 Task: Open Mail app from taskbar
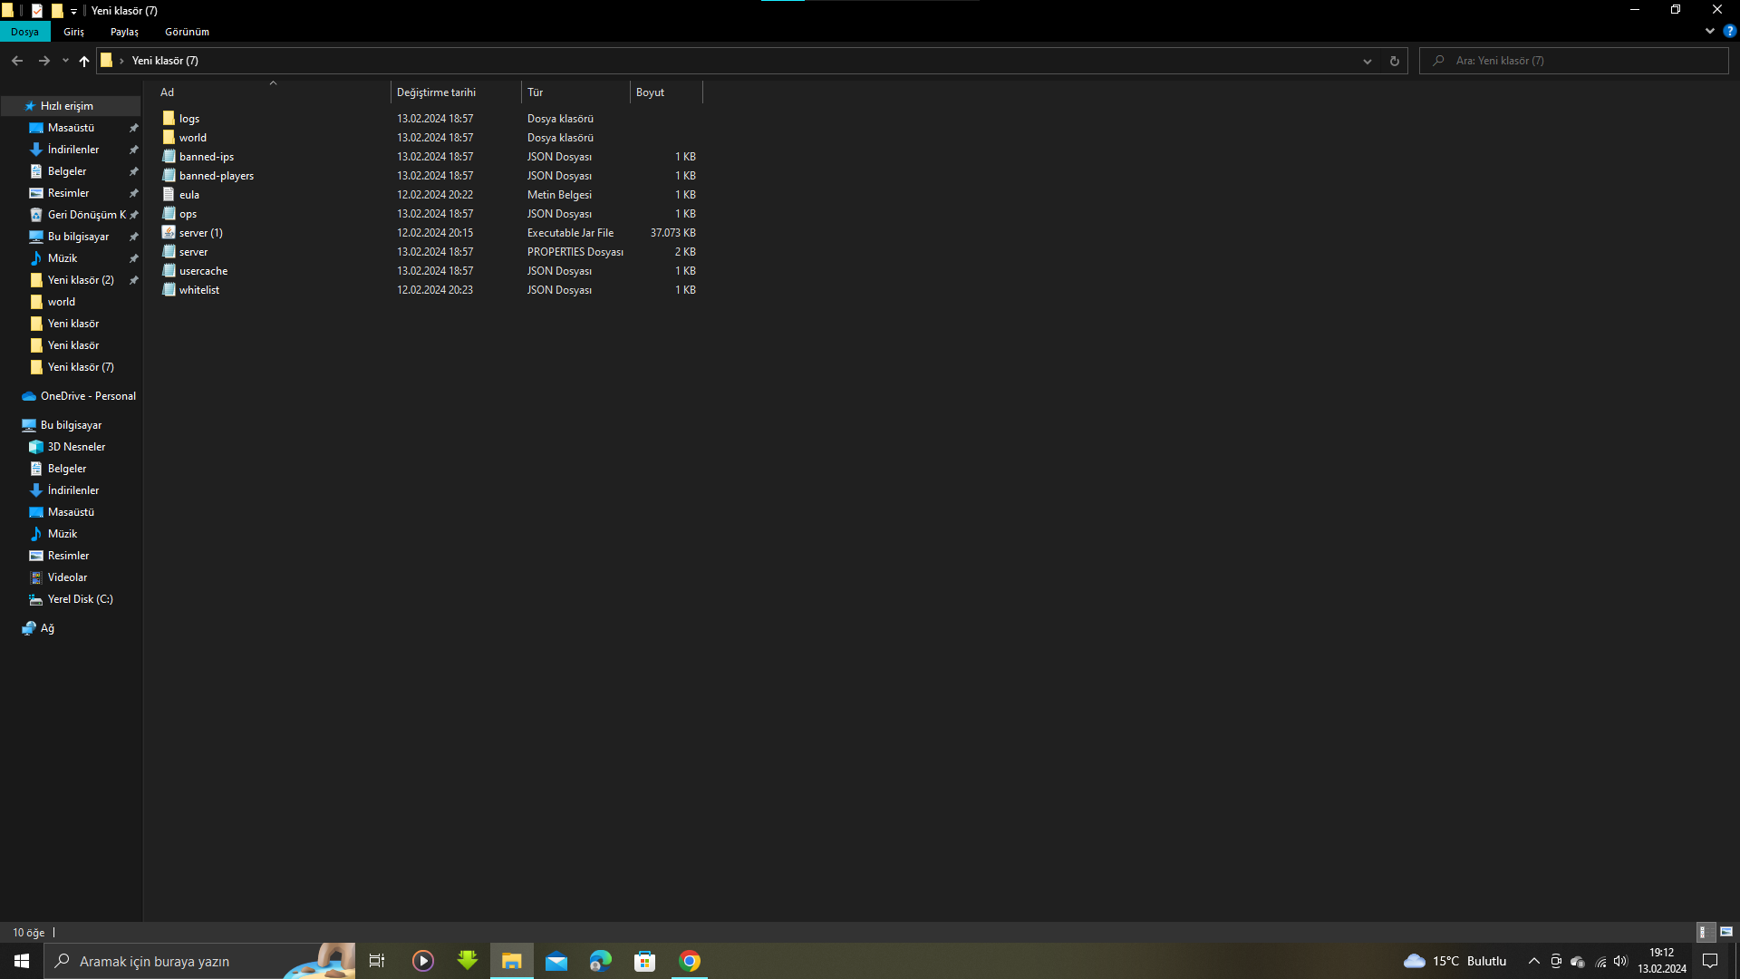(x=556, y=961)
